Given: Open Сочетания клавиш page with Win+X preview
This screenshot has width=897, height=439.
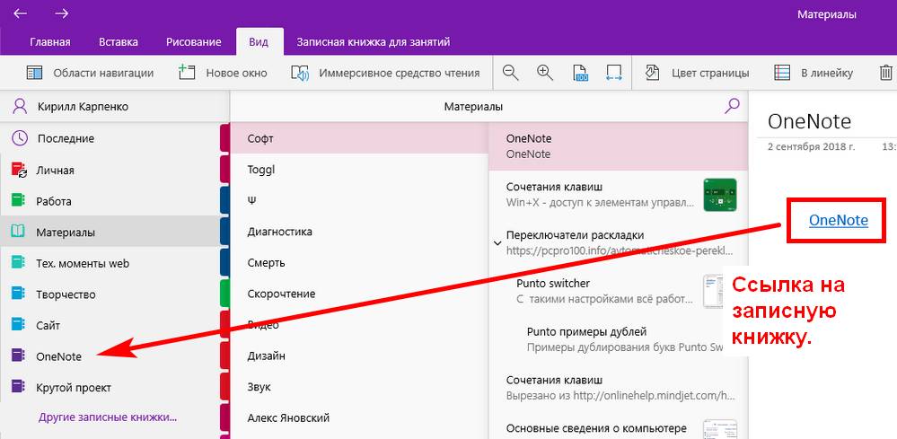Looking at the screenshot, I should click(x=619, y=194).
